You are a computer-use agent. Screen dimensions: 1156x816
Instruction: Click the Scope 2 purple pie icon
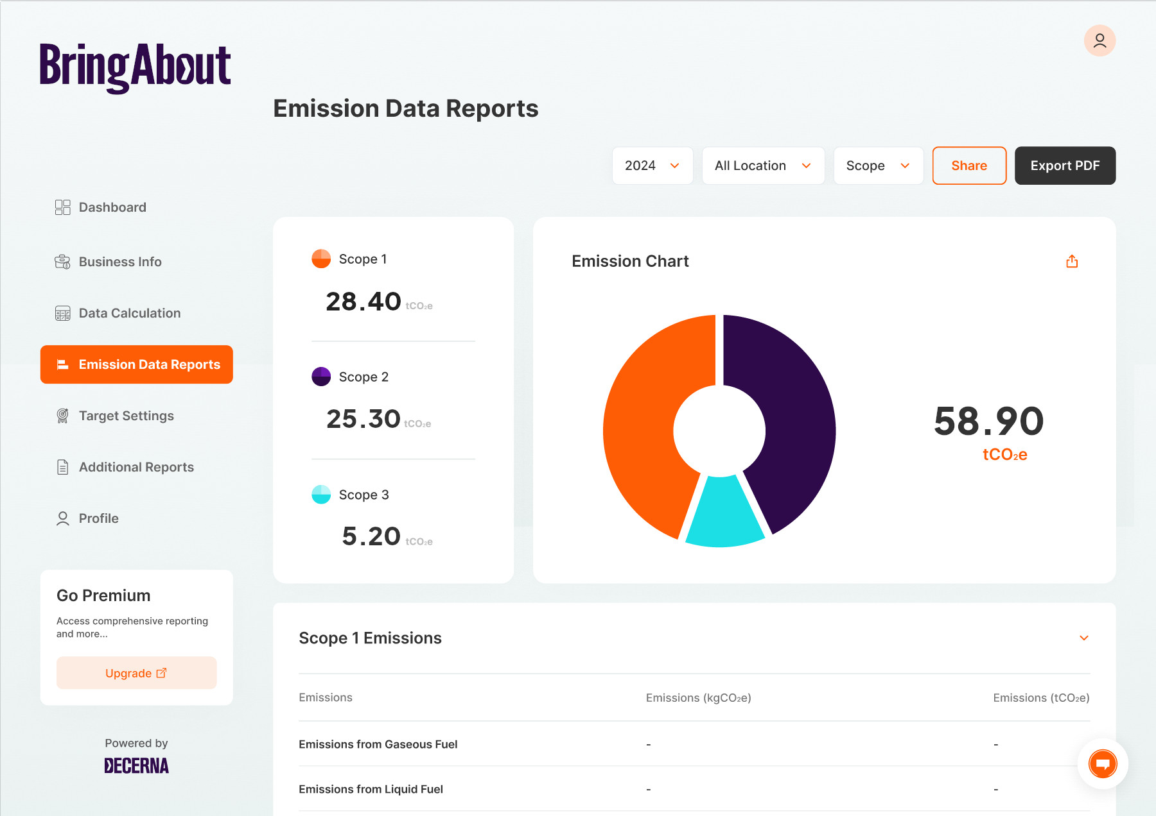(x=321, y=377)
